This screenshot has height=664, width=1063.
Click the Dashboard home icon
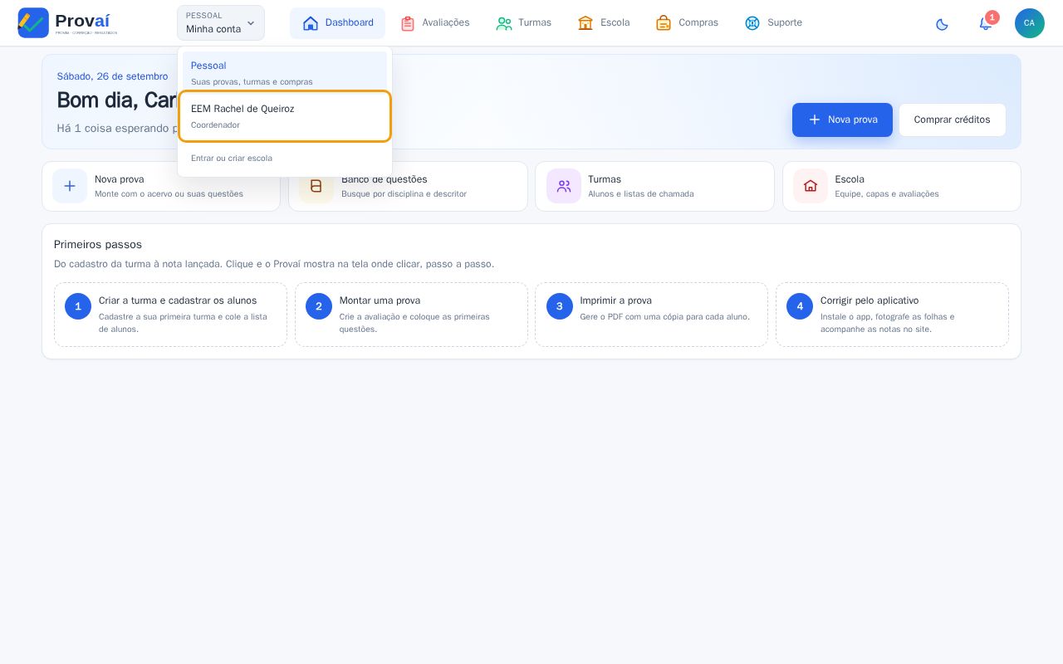point(311,23)
